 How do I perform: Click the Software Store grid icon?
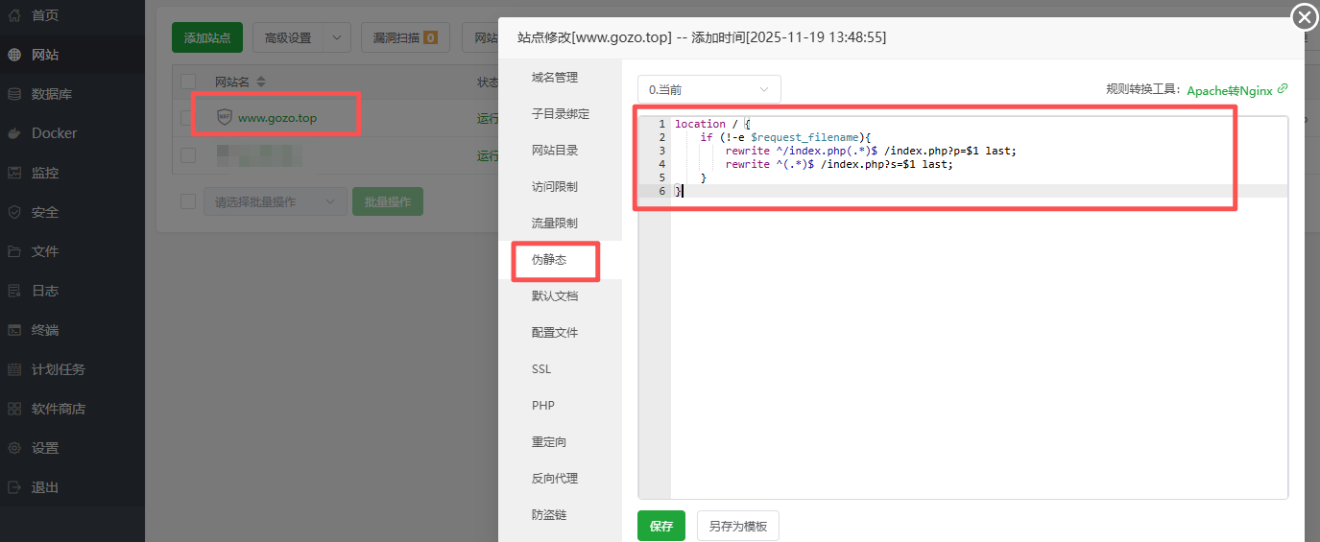point(14,409)
